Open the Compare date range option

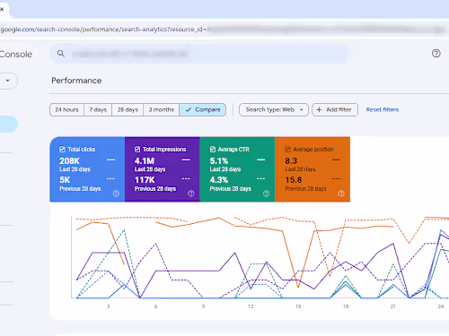click(x=203, y=109)
